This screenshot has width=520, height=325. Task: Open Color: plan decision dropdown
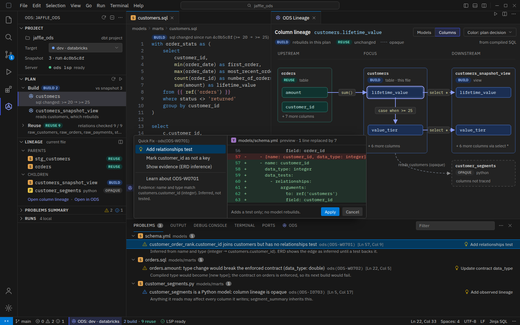[490, 32]
